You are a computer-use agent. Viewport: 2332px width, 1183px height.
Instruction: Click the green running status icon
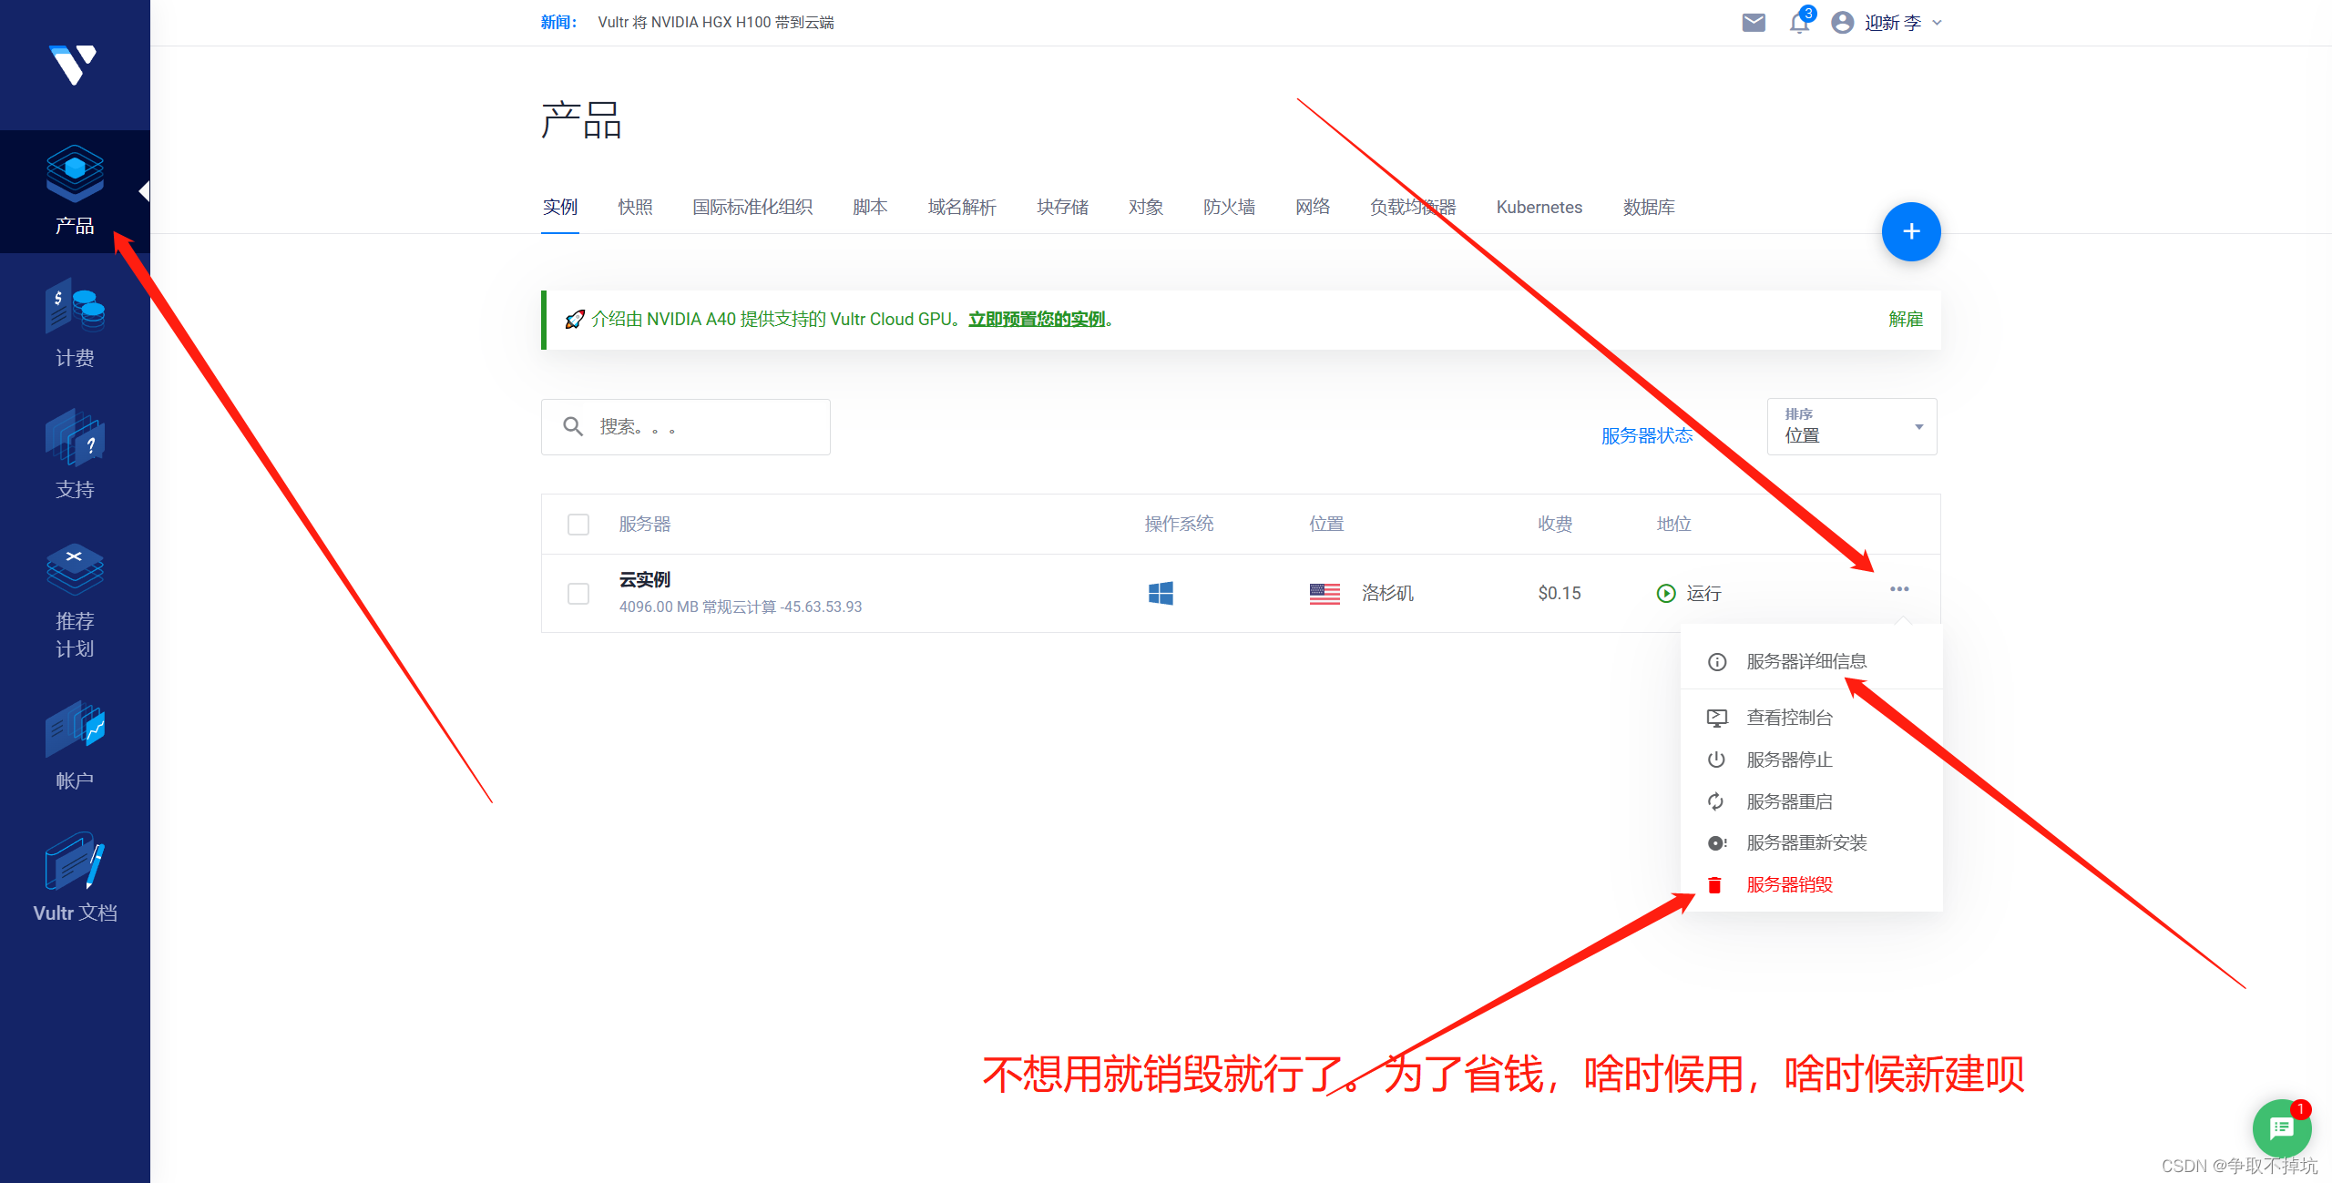[x=1666, y=594]
